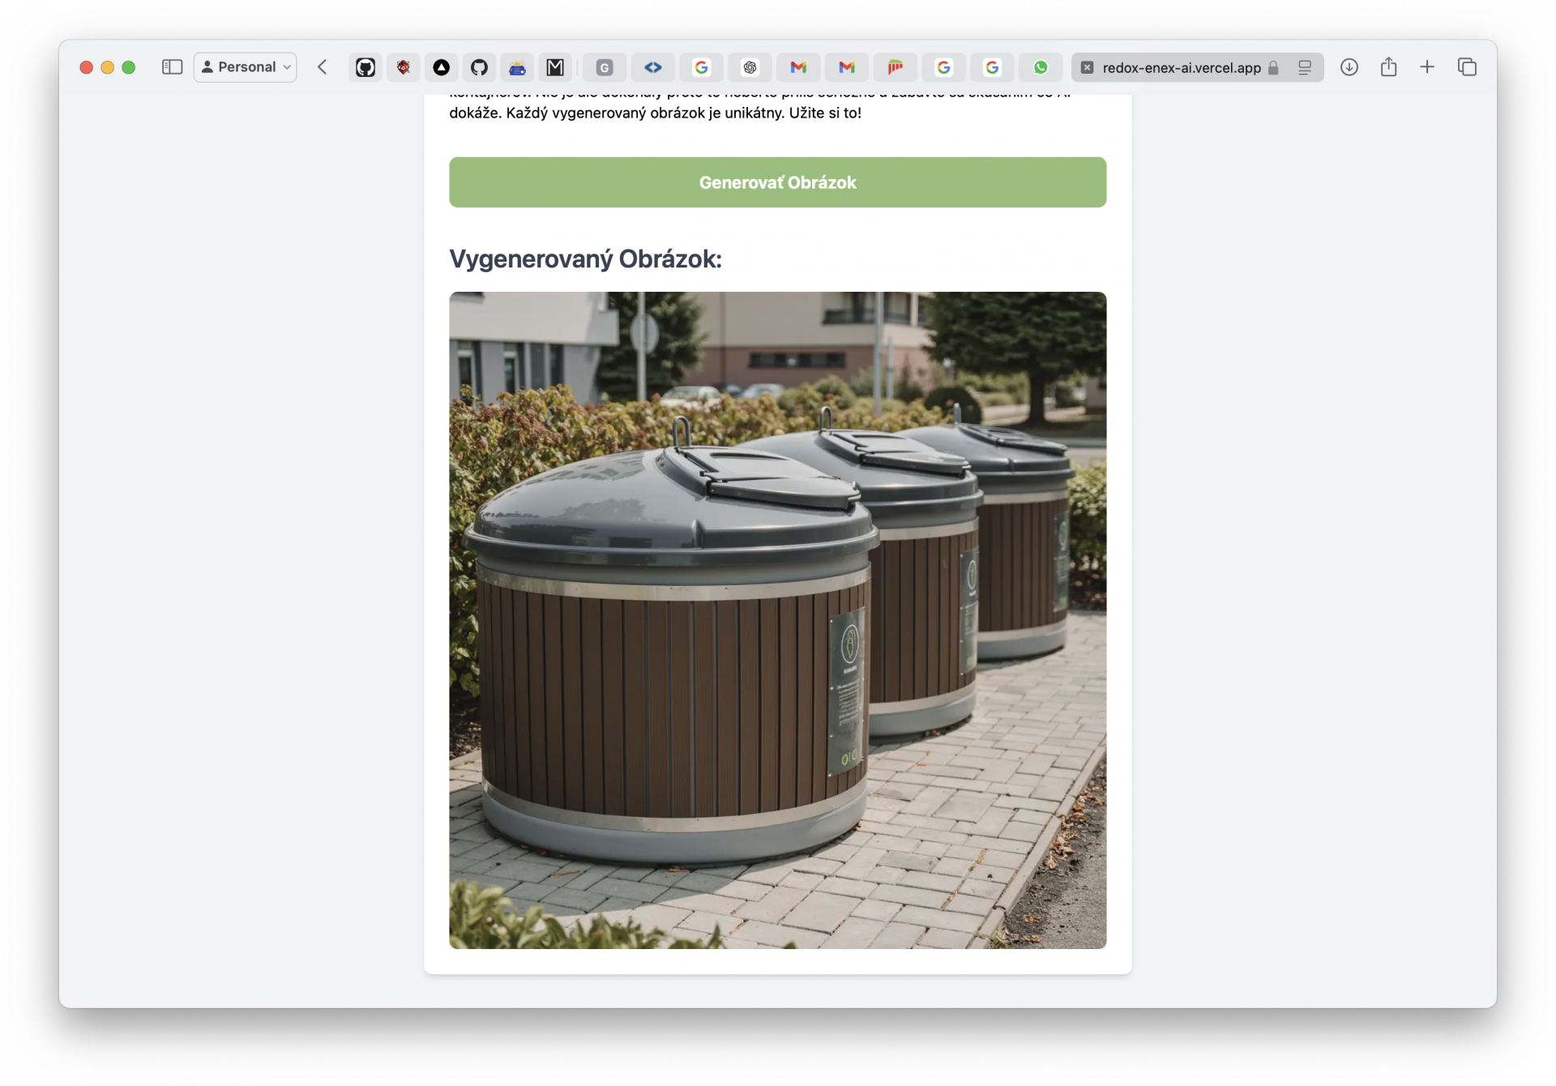The image size is (1556, 1086).
Task: Show the tab overview
Action: click(x=1467, y=67)
